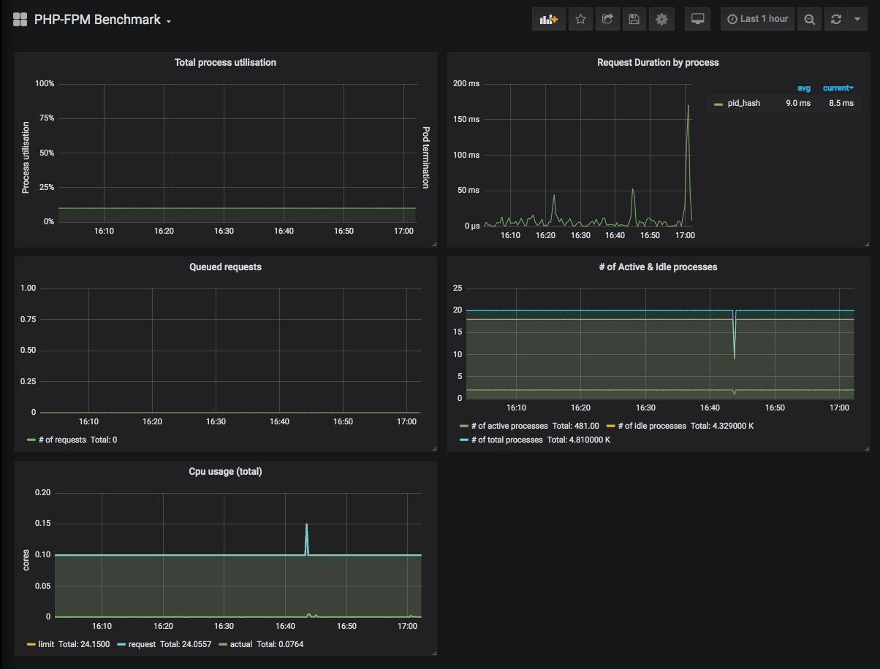Click the 100% axis tick label
880x669 pixels.
[45, 84]
